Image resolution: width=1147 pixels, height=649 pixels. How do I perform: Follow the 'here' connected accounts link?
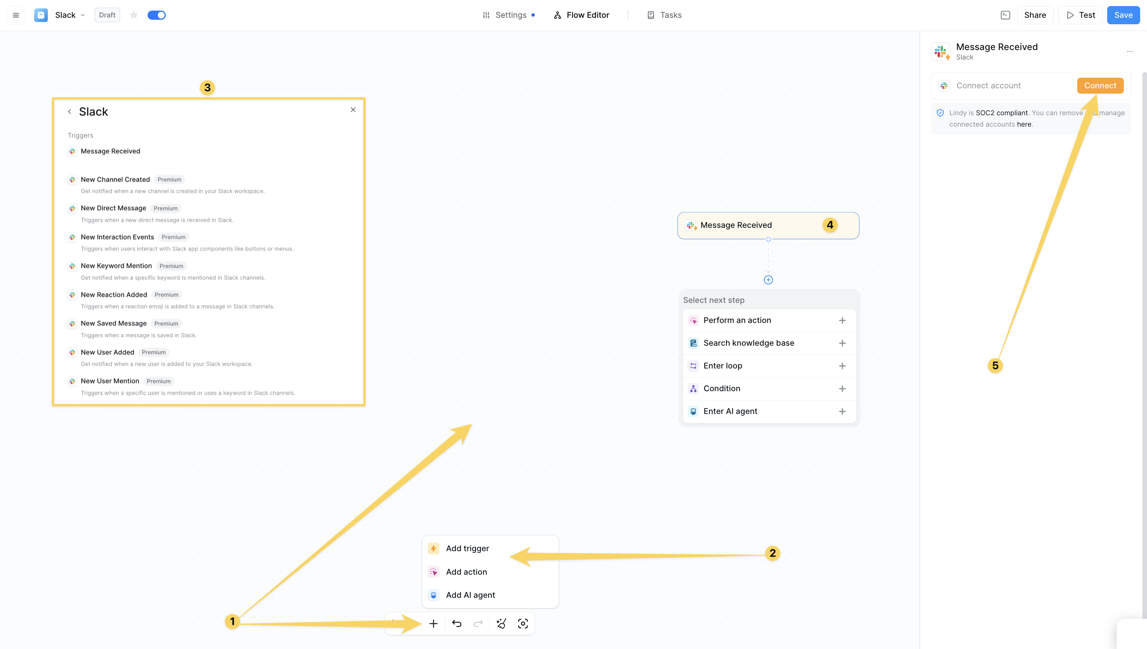pos(1023,124)
